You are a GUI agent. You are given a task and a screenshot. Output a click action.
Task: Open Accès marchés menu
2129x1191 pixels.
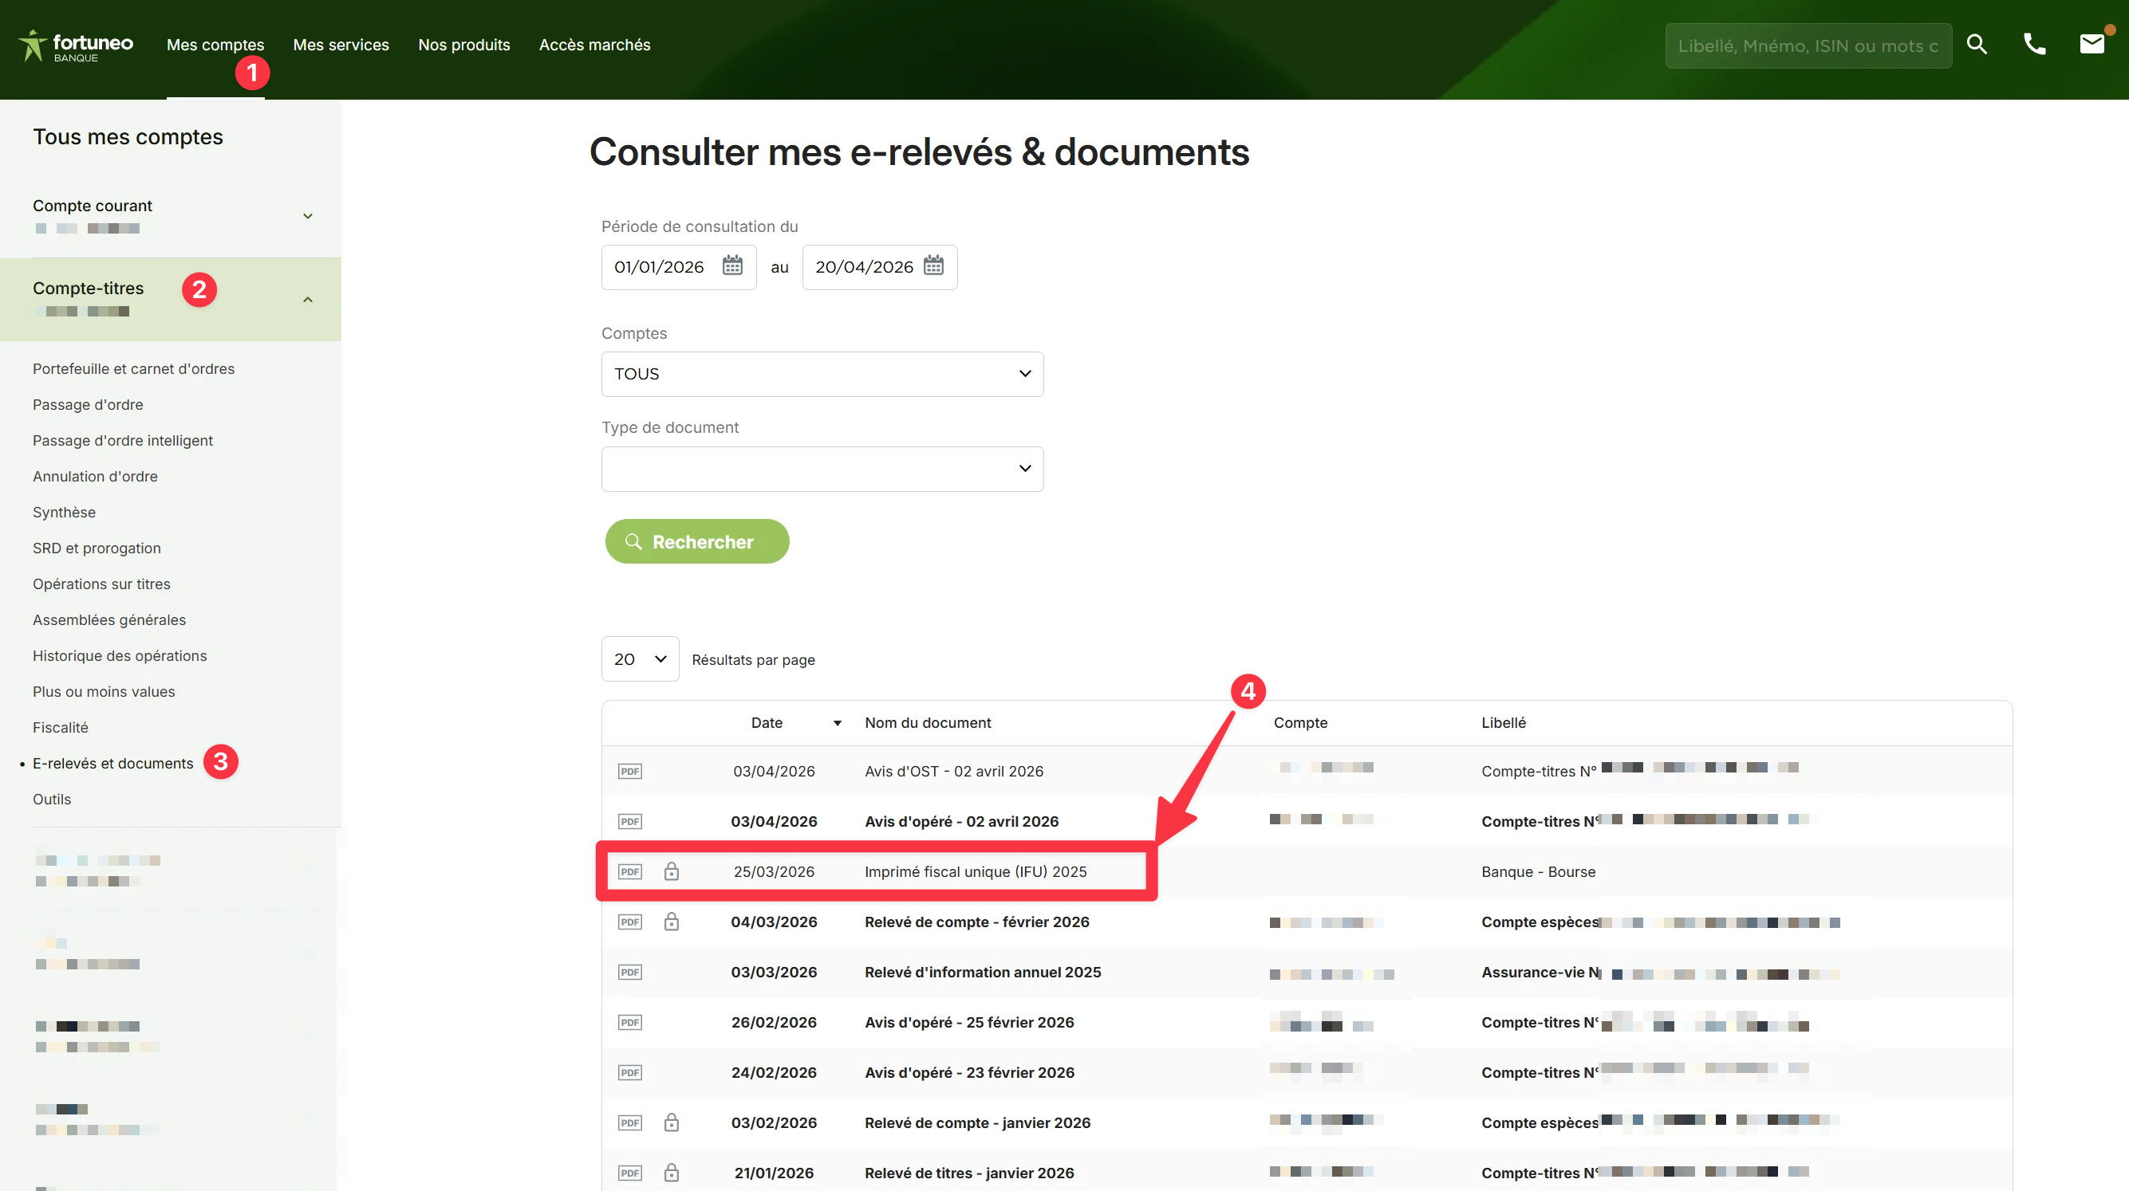click(594, 45)
